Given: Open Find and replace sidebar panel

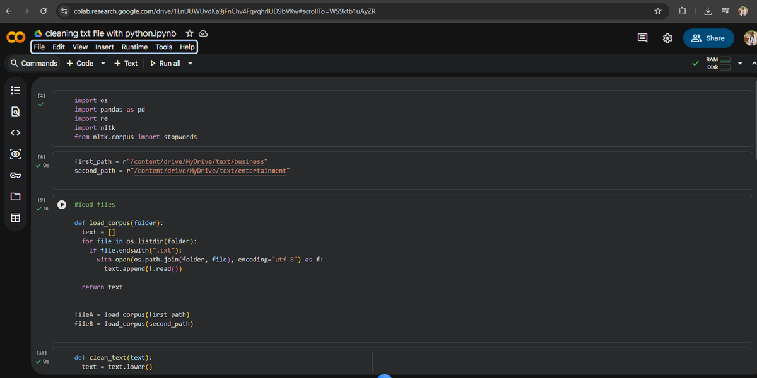Looking at the screenshot, I should 16,112.
